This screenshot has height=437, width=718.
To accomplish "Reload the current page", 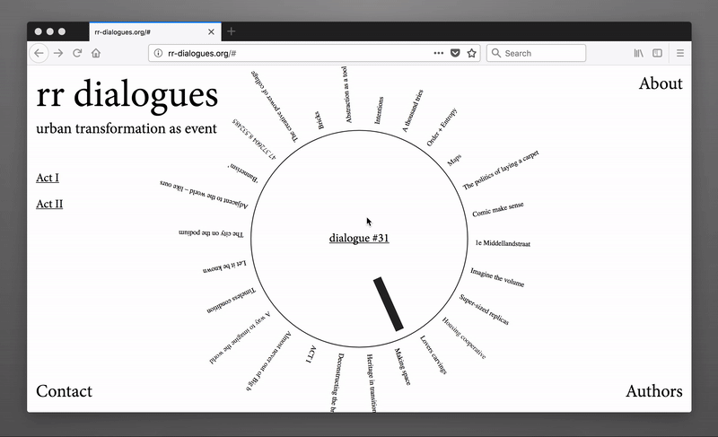I will point(77,54).
